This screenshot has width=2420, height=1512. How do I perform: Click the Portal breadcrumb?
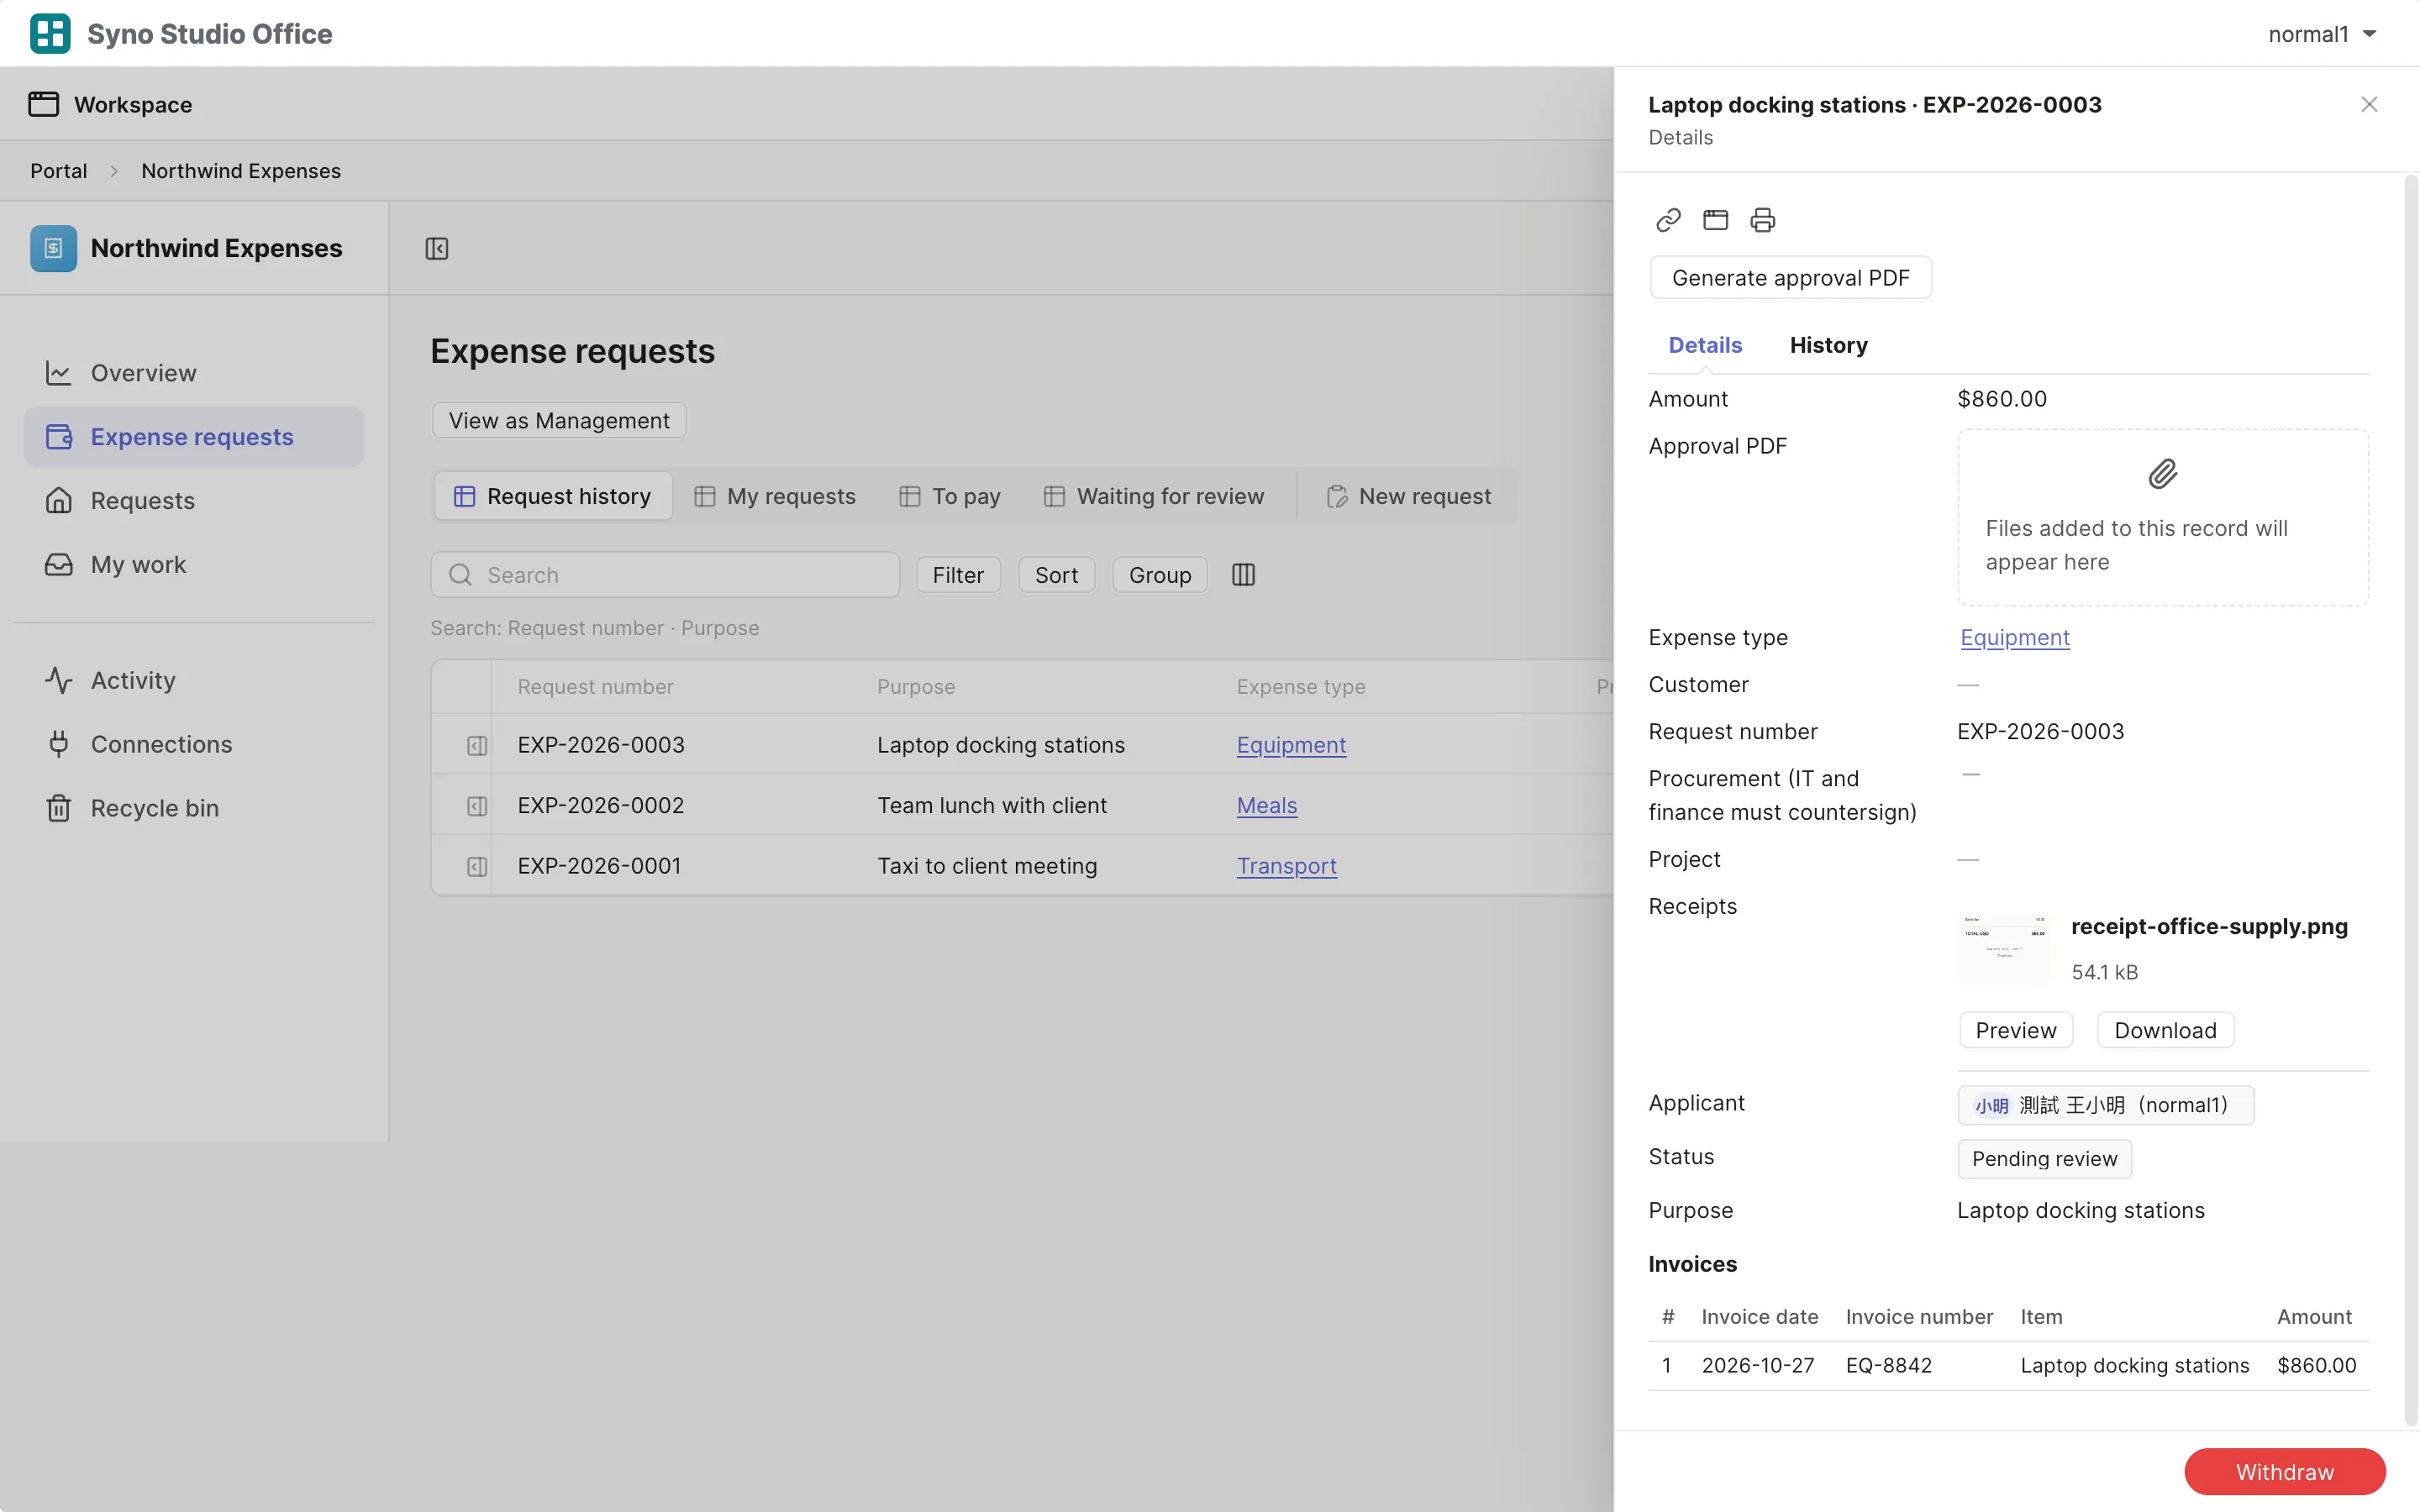point(59,171)
